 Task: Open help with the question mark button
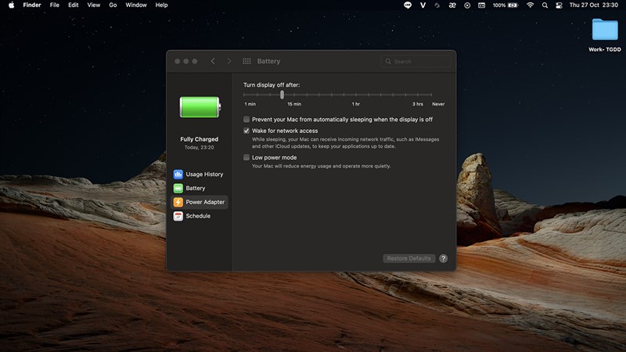(x=443, y=258)
